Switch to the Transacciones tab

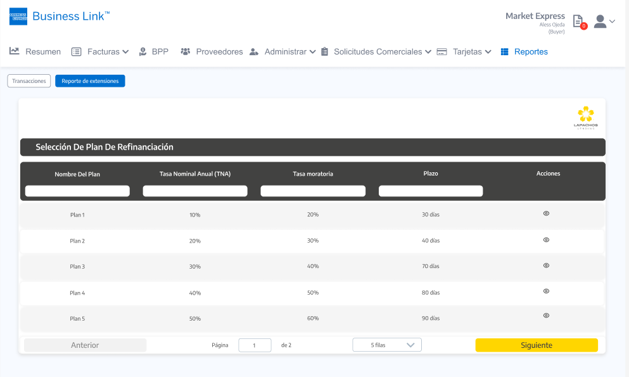point(29,81)
